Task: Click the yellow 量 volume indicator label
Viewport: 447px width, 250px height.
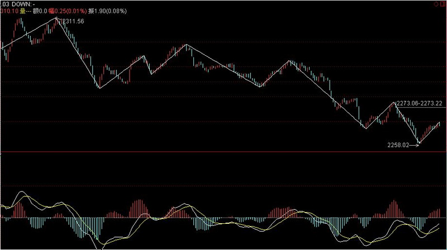Action: point(24,11)
